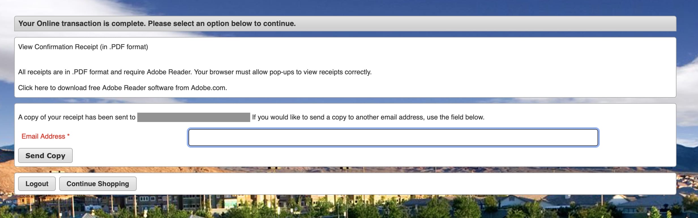Click the red required asterisk
This screenshot has height=218, width=698.
[x=68, y=136]
